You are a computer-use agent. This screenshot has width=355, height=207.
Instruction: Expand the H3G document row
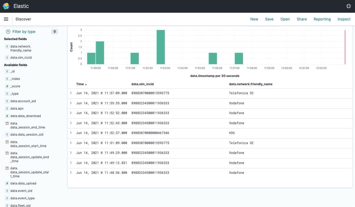point(71,133)
